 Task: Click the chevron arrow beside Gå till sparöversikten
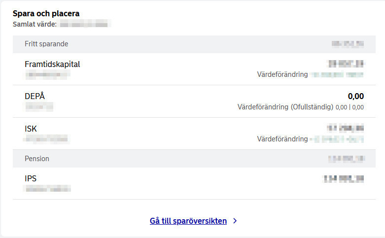pos(235,221)
